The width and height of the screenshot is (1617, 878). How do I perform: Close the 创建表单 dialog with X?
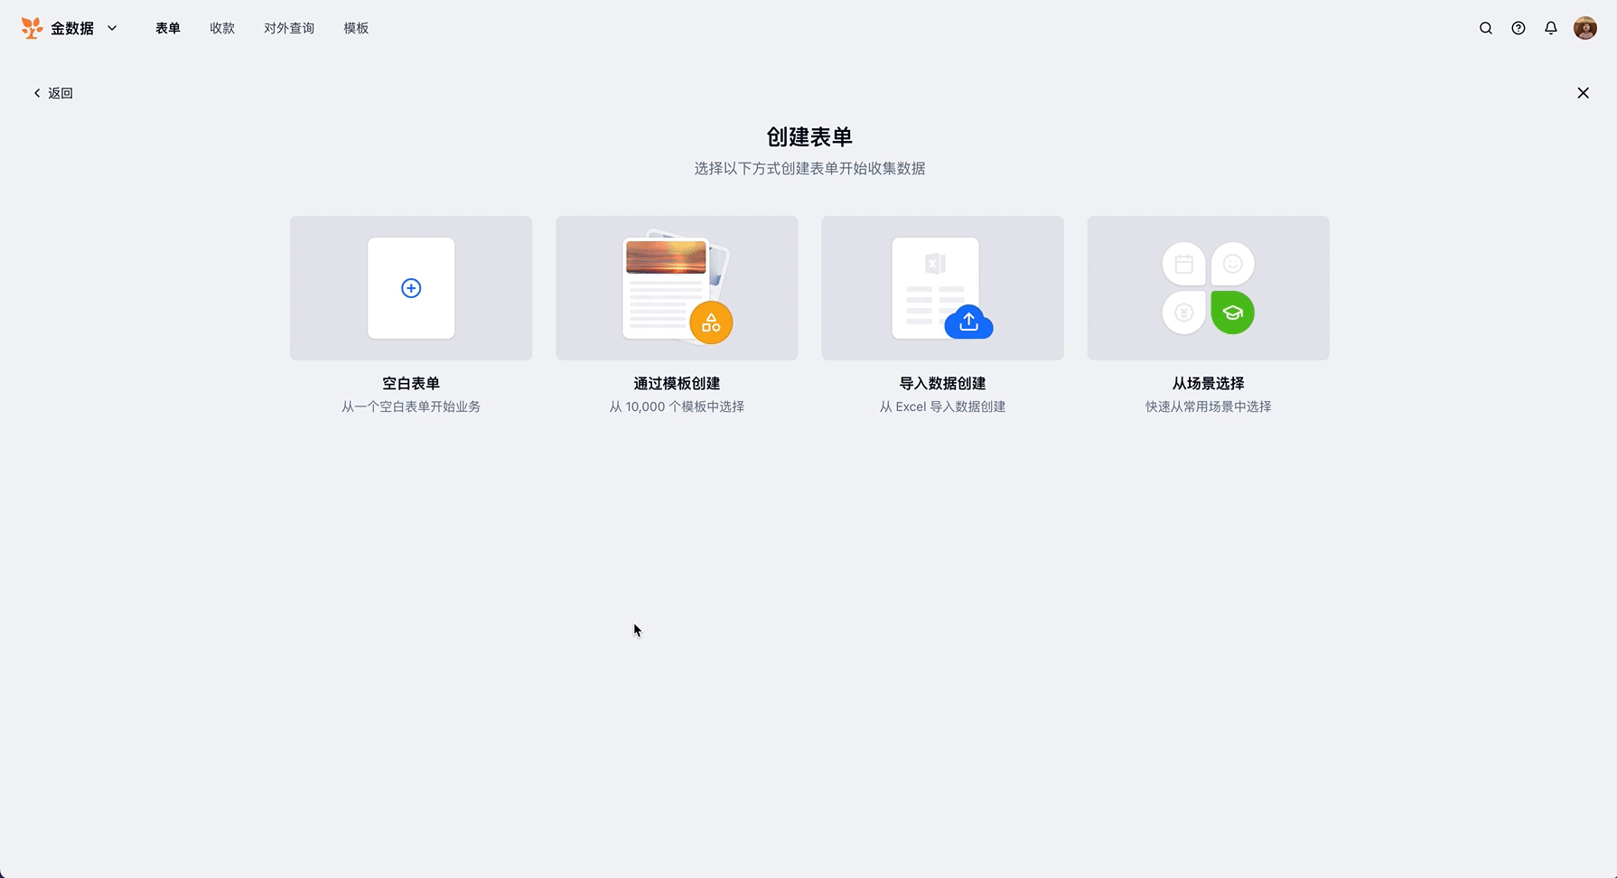click(x=1583, y=93)
